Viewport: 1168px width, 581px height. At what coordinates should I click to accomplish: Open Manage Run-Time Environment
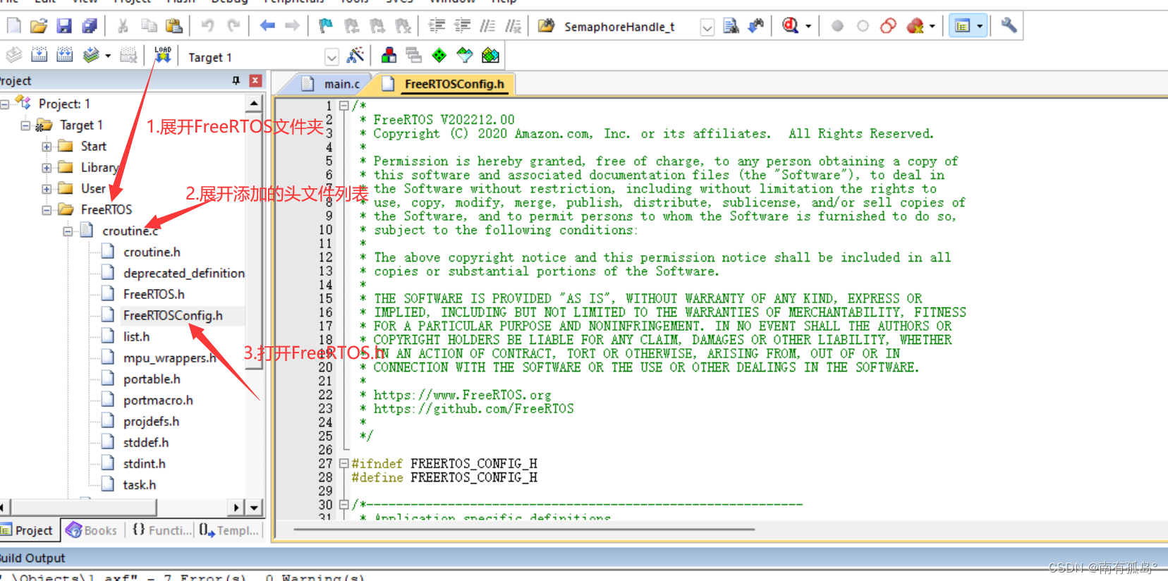click(x=439, y=55)
